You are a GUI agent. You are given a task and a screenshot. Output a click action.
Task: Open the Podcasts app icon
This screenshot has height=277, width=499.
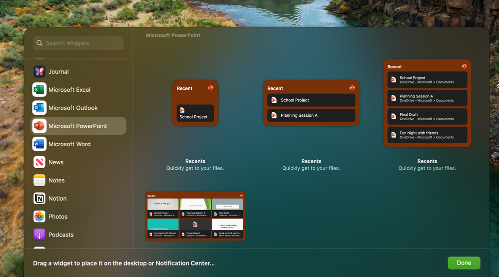click(x=39, y=235)
